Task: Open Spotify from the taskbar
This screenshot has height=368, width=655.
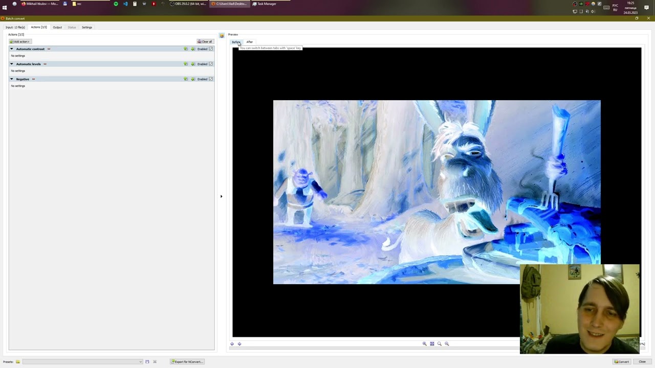Action: 116,4
